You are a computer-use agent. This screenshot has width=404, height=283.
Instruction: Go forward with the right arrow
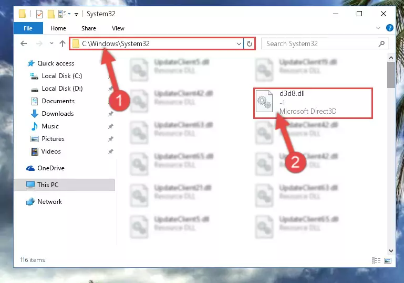(39, 43)
